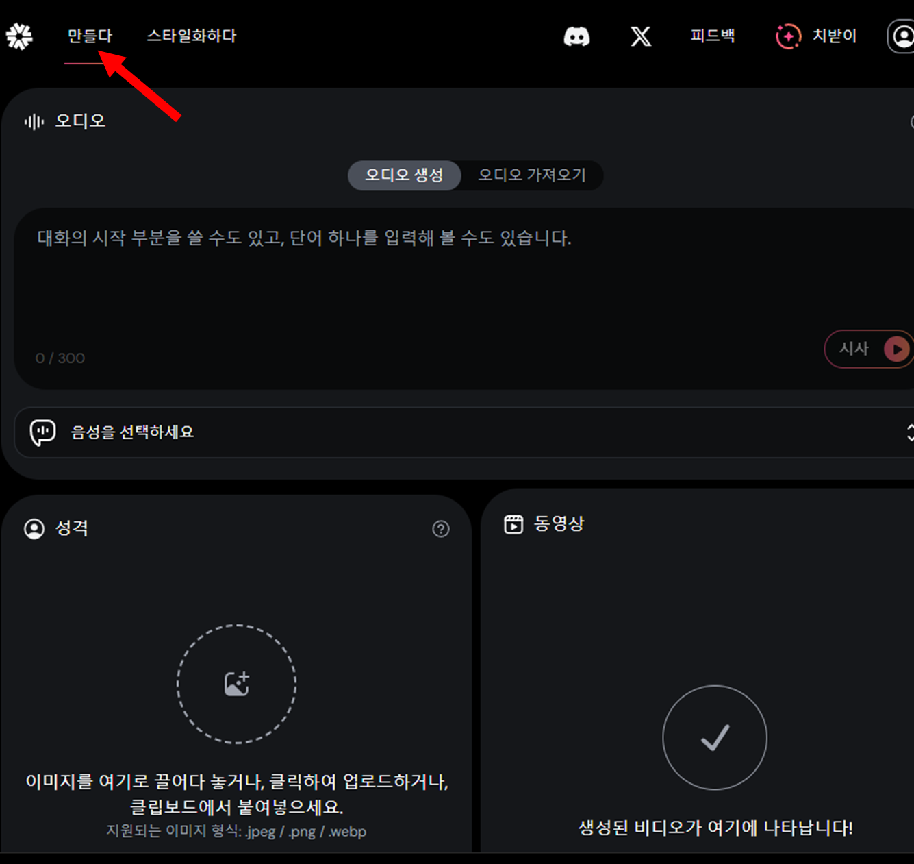Image resolution: width=914 pixels, height=864 pixels.
Task: Switch to the 스타일화하다 tab
Action: (x=191, y=36)
